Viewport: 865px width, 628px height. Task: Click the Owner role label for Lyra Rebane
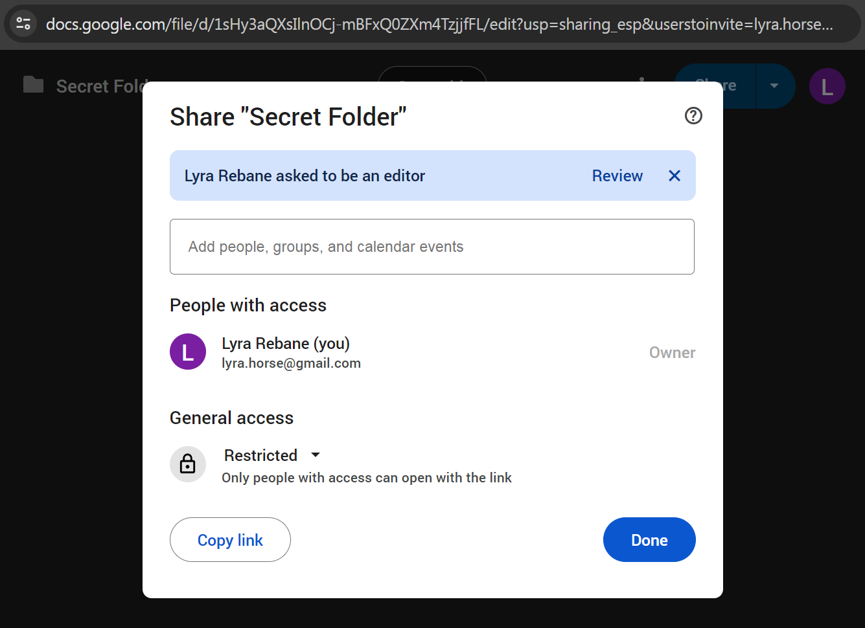tap(672, 352)
